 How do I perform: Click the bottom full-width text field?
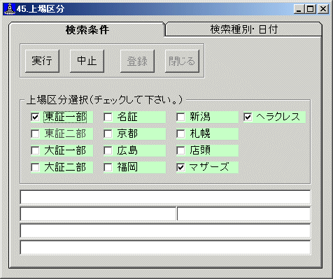165,248
